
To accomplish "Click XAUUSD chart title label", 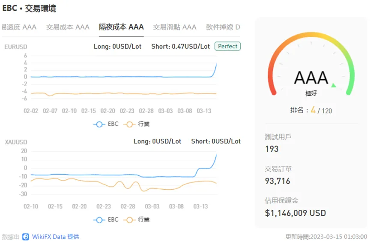I will click(16, 142).
